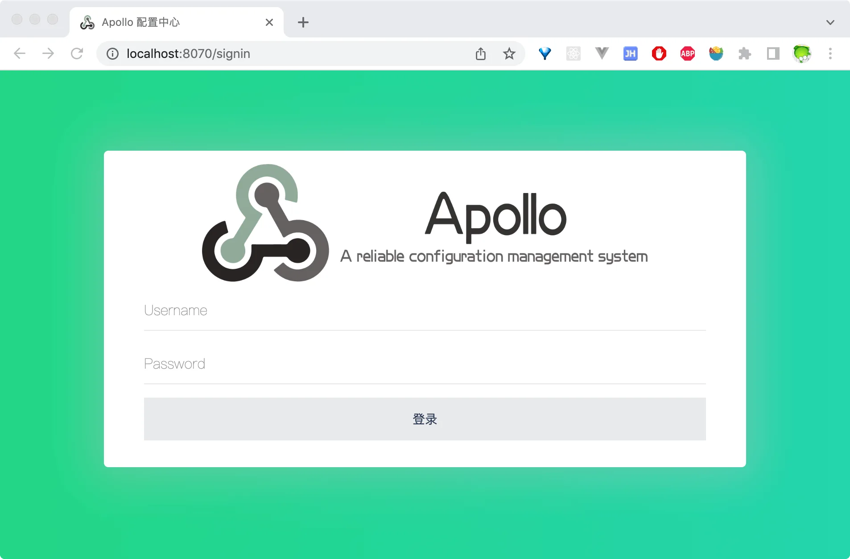Image resolution: width=850 pixels, height=559 pixels.
Task: Bookmark this page with the star icon
Action: click(509, 53)
